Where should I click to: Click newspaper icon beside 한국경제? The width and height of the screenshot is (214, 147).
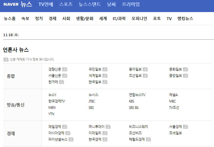[105, 140]
